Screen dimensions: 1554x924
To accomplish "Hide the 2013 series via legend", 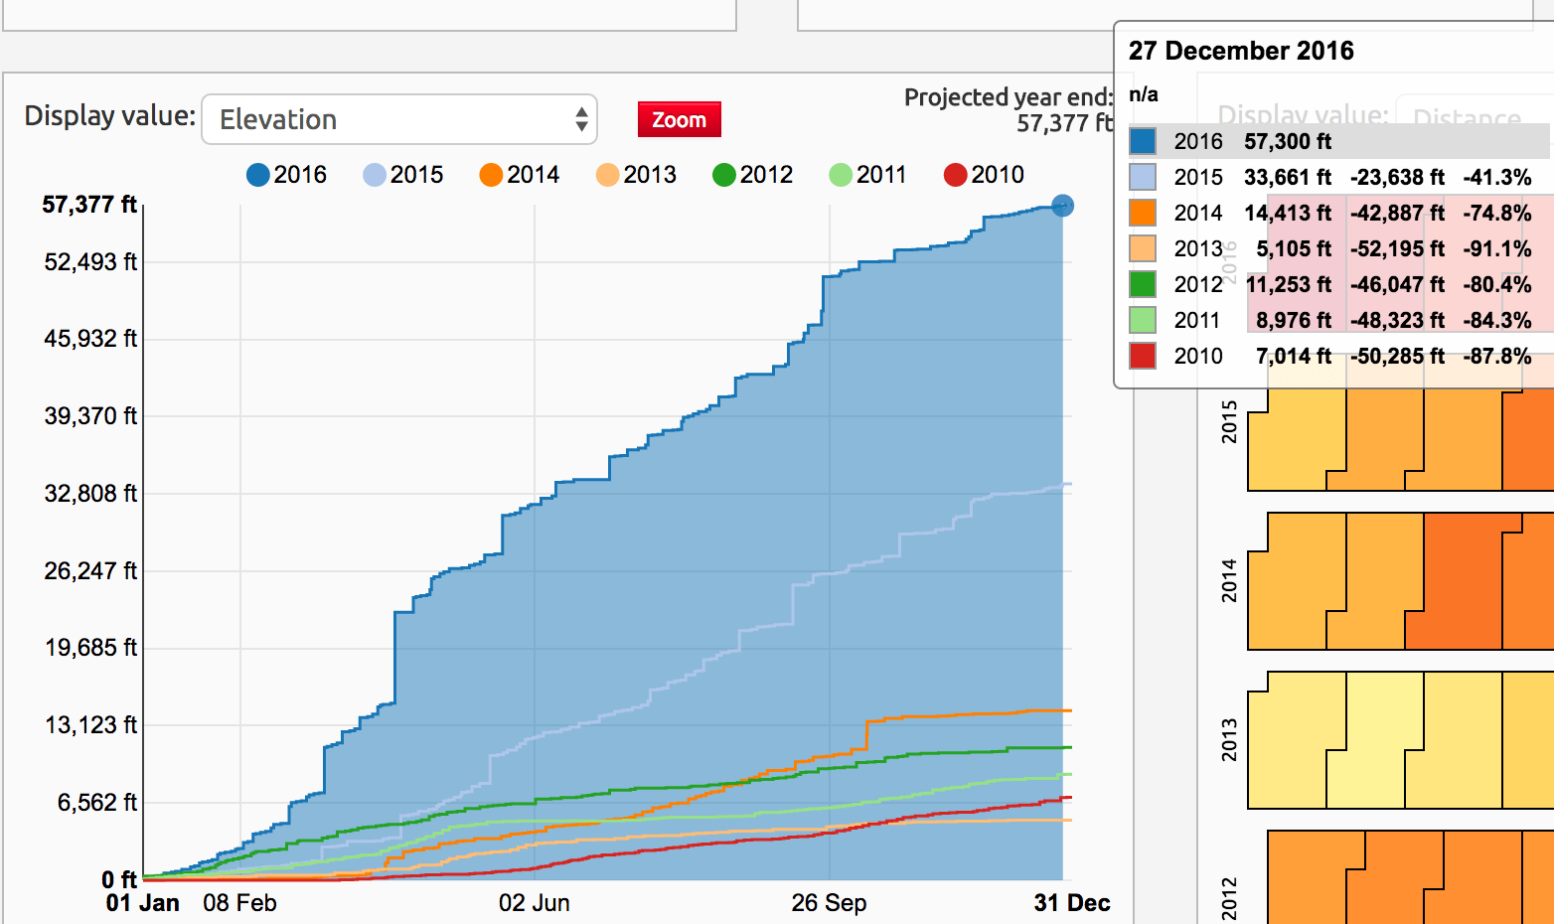I will 607,175.
